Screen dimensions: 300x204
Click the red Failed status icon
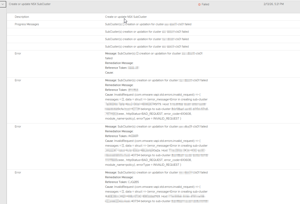pyautogui.click(x=199, y=5)
